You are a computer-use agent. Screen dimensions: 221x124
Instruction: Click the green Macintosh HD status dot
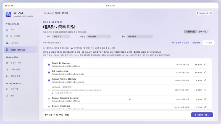click(x=198, y=13)
